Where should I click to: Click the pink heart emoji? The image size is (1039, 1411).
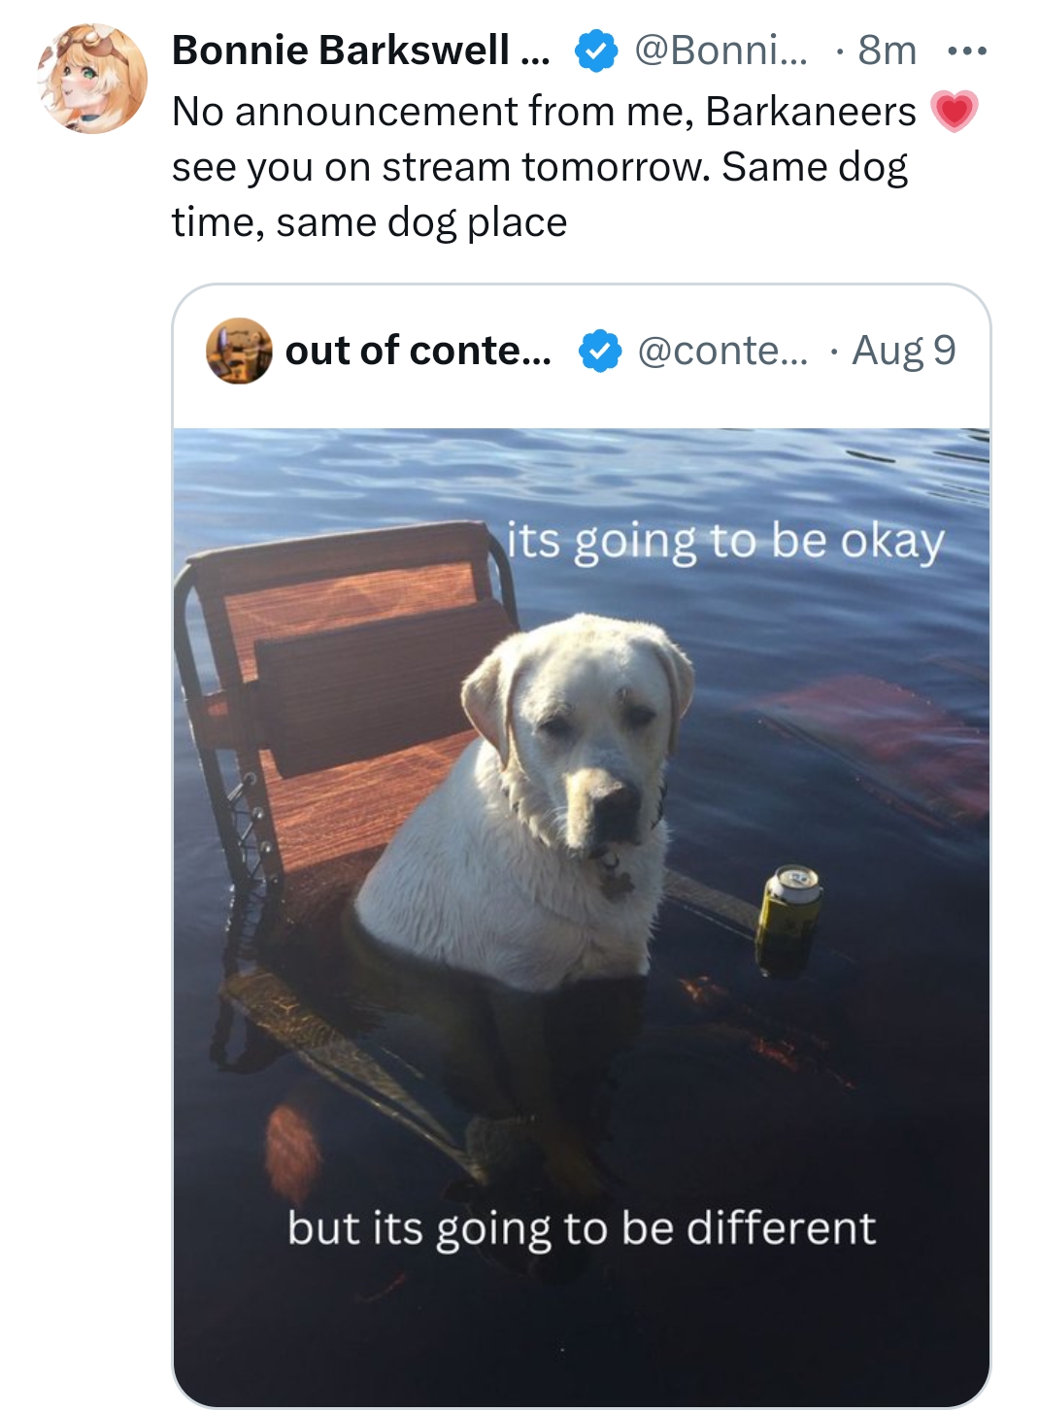coord(954,112)
